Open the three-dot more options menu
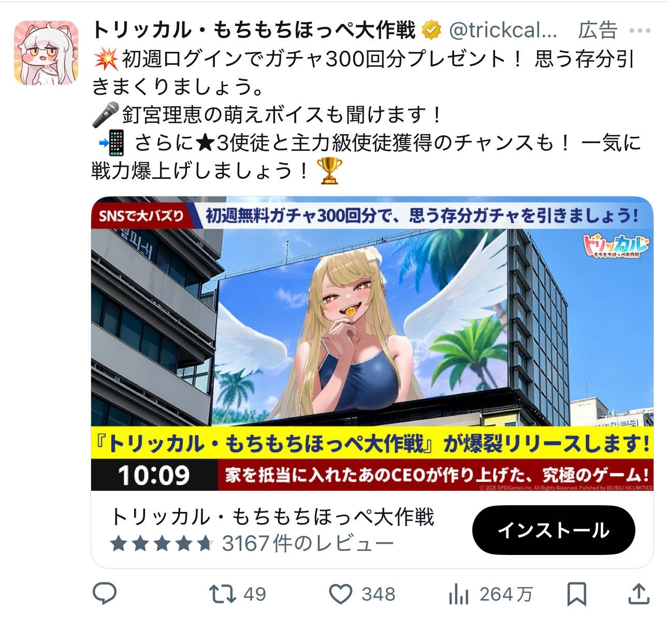Screen dimensions: 668x627 [x=640, y=31]
